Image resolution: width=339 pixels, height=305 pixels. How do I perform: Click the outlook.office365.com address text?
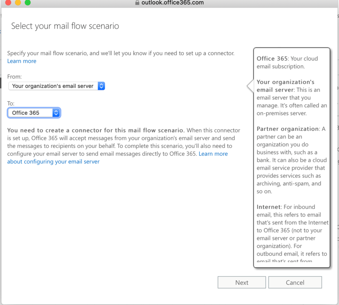[x=172, y=3]
